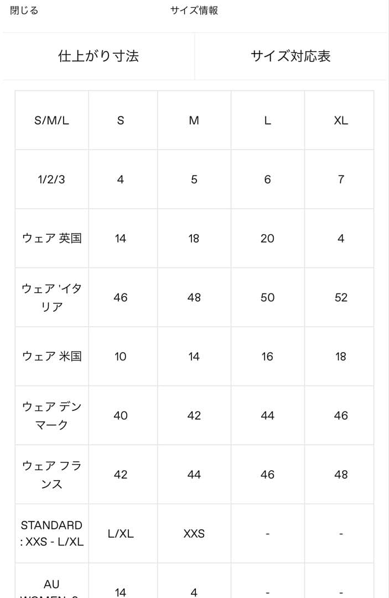Select value 7 in the 1/2/3 row

[x=341, y=179]
